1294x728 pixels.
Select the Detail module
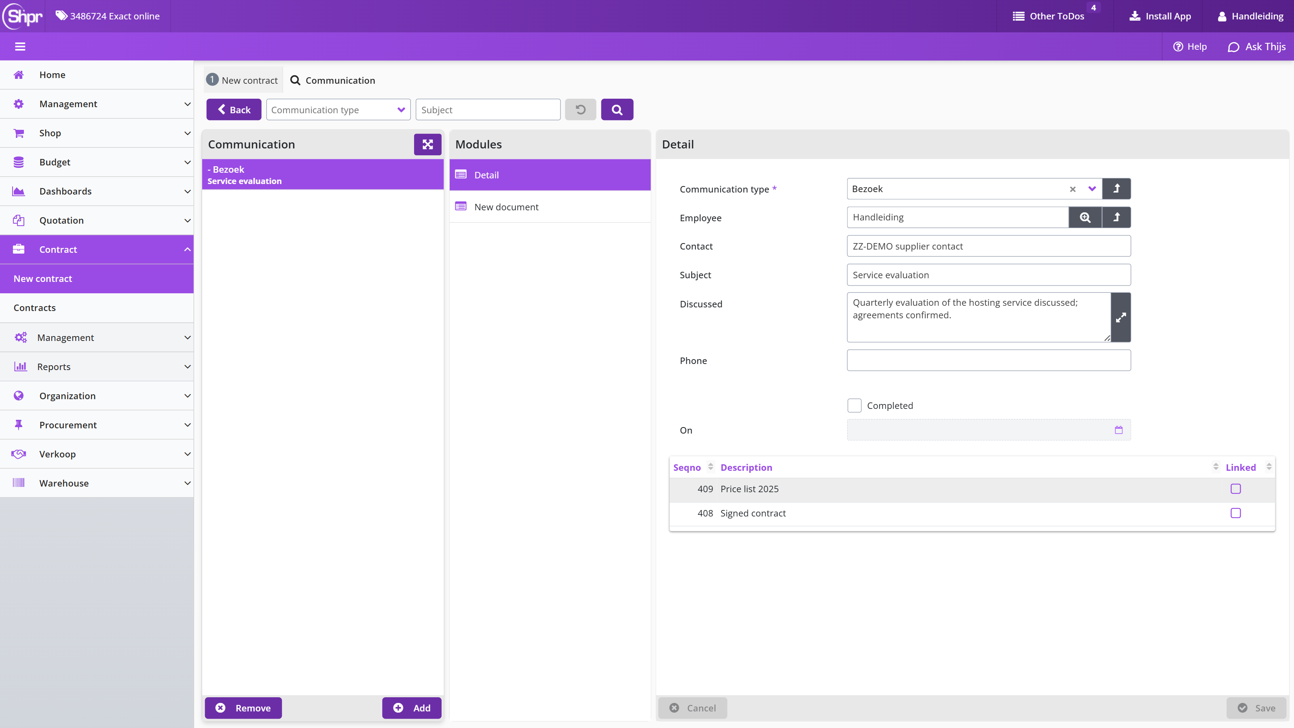pos(550,175)
